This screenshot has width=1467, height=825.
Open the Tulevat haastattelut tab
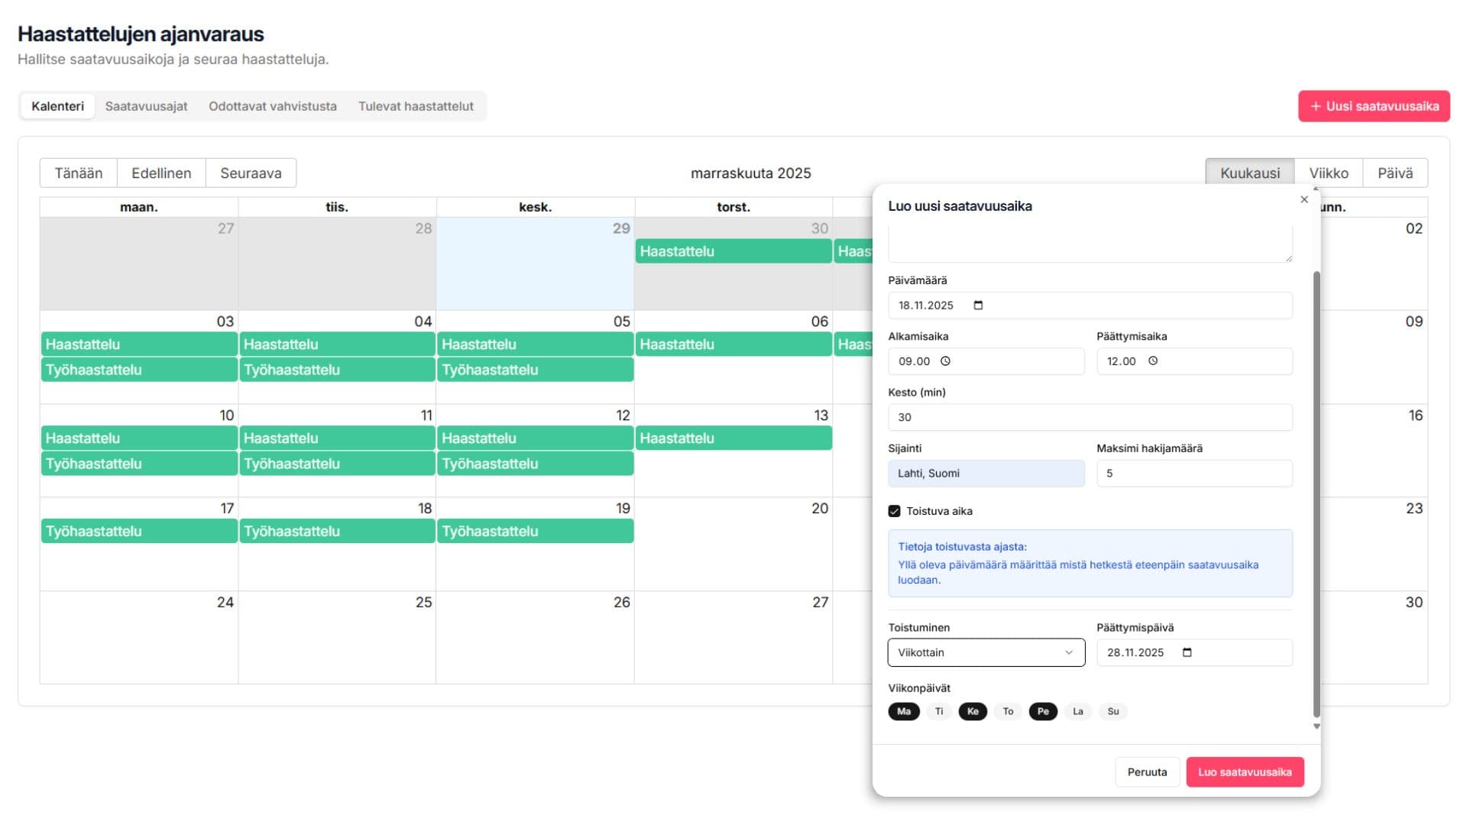coord(416,106)
